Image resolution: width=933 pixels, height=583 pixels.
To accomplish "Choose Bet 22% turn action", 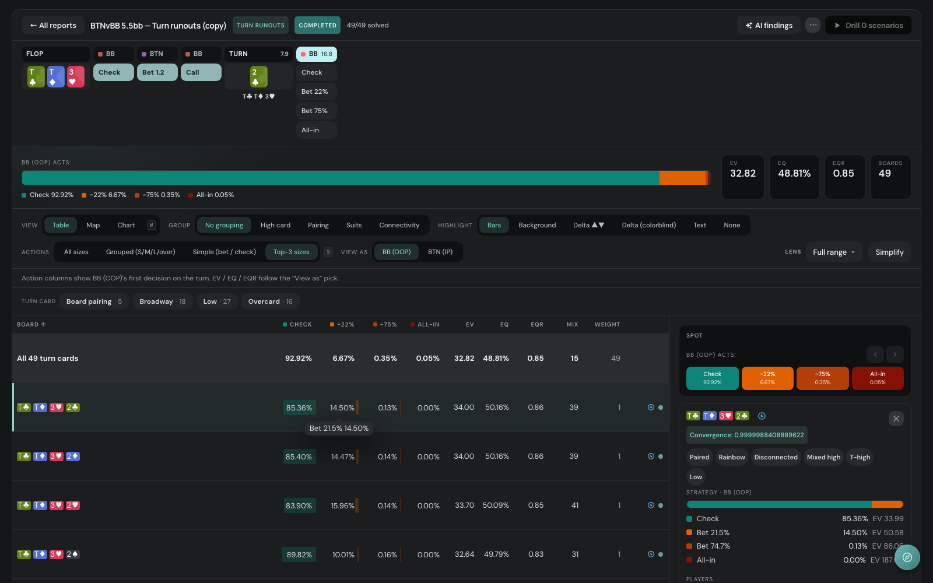I will 317,92.
